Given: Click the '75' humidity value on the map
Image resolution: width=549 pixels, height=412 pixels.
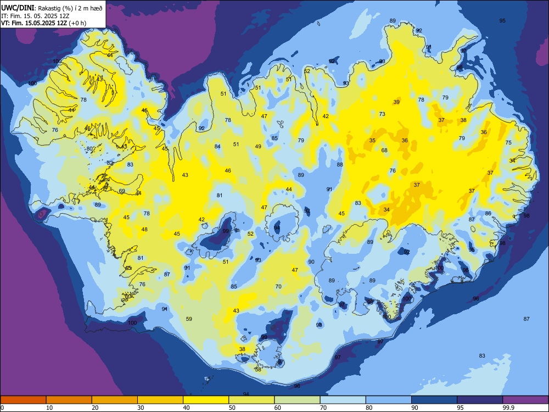Looking at the screenshot, I should (508, 143).
